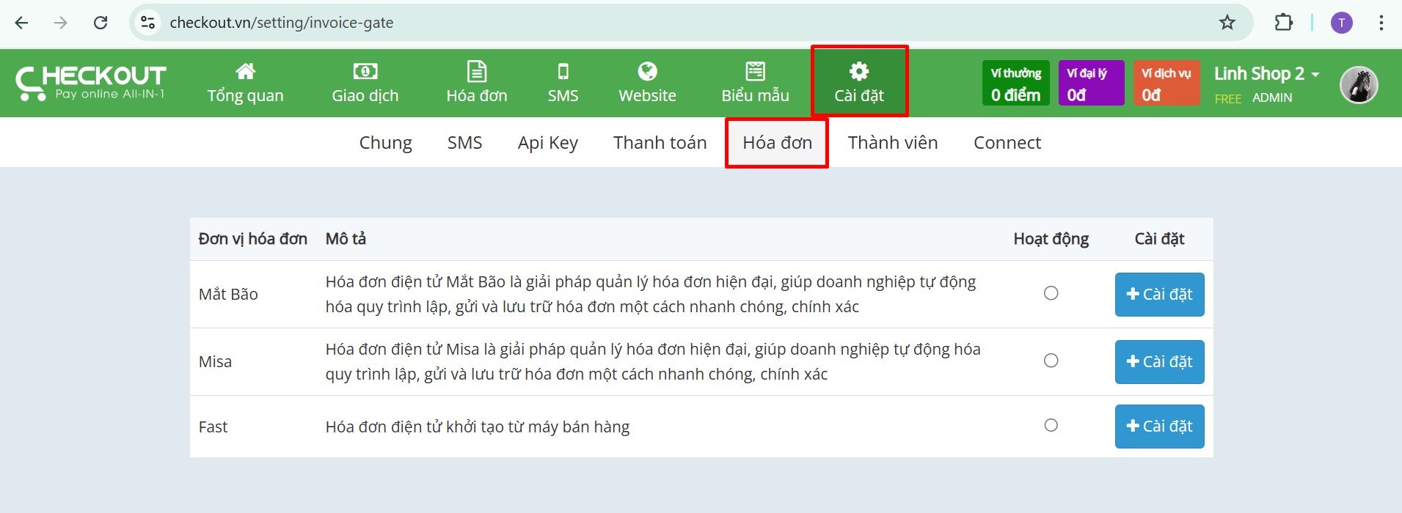The height and width of the screenshot is (513, 1402).
Task: Click Đơn vị hóa đơn column header
Action: tap(252, 239)
